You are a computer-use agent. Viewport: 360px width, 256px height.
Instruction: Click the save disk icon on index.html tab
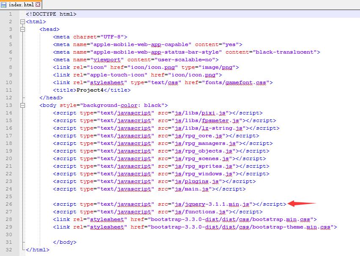(4, 5)
